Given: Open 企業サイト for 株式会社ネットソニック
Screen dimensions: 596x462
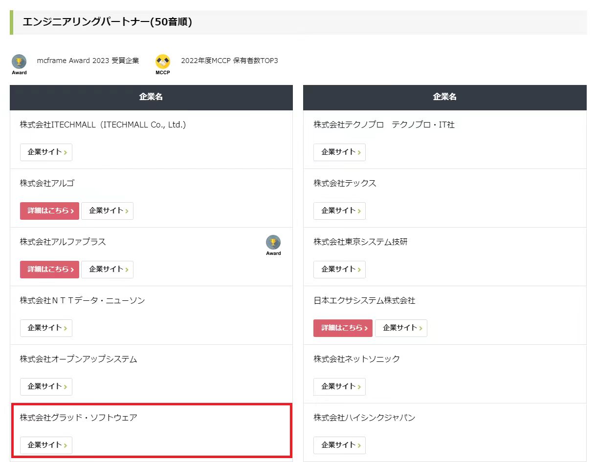Looking at the screenshot, I should (x=339, y=387).
